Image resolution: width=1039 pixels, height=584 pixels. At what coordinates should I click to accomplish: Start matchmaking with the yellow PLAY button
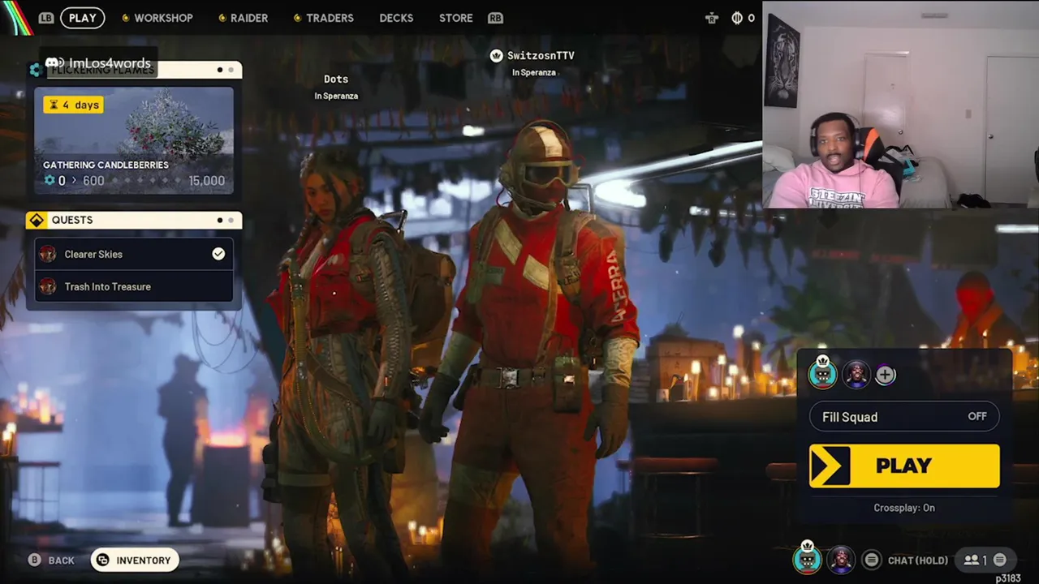point(904,466)
